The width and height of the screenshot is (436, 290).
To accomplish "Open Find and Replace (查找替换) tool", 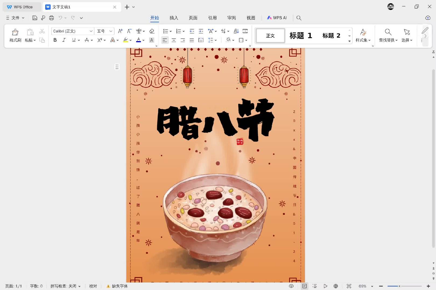I will (388, 35).
